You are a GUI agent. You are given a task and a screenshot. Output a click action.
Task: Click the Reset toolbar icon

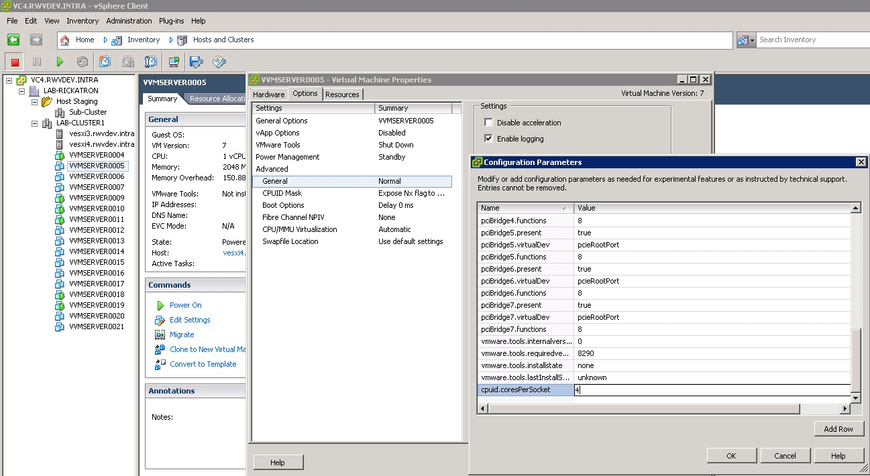pos(82,62)
